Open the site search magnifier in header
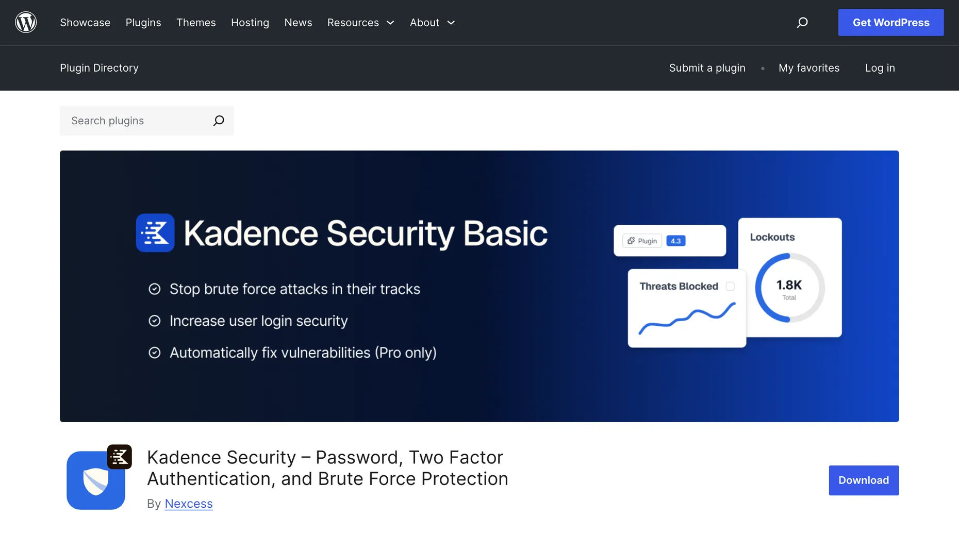Image resolution: width=959 pixels, height=534 pixels. pyautogui.click(x=802, y=22)
